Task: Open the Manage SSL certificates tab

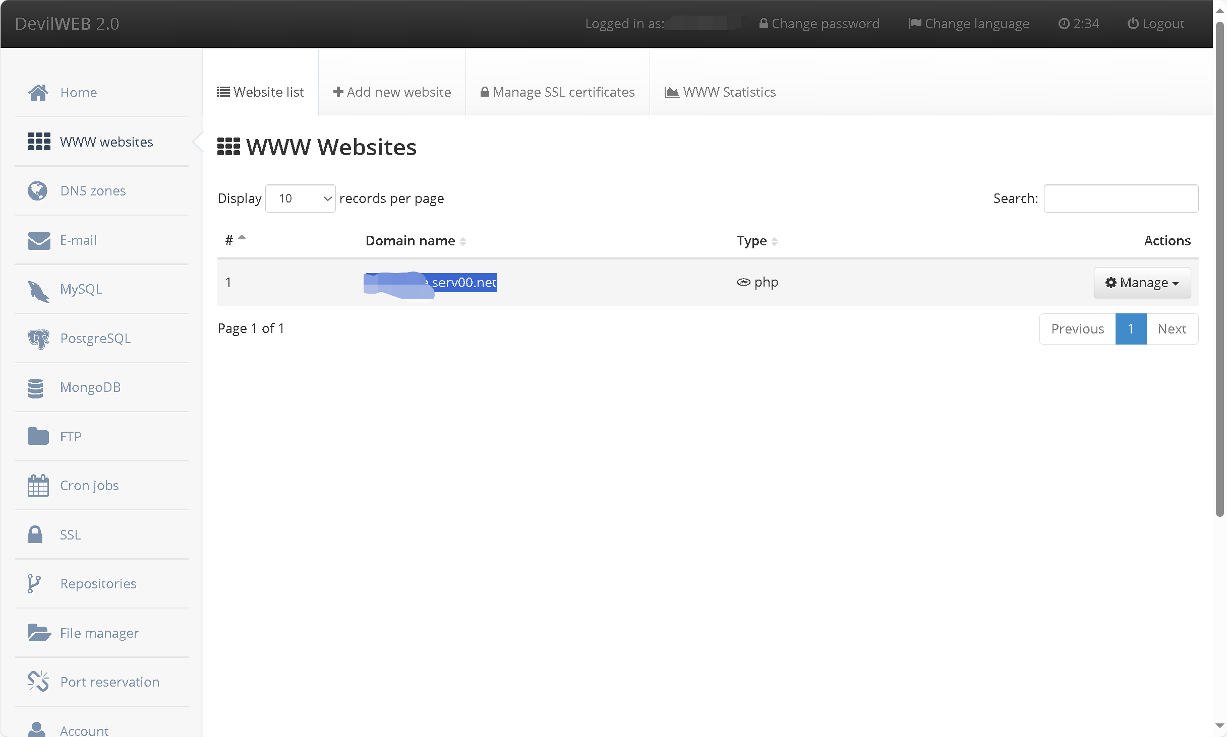Action: pos(557,92)
